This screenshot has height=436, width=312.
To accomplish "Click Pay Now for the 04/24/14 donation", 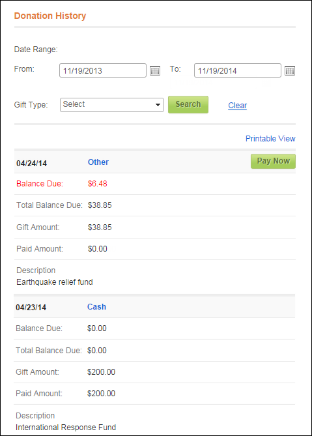I will click(273, 161).
